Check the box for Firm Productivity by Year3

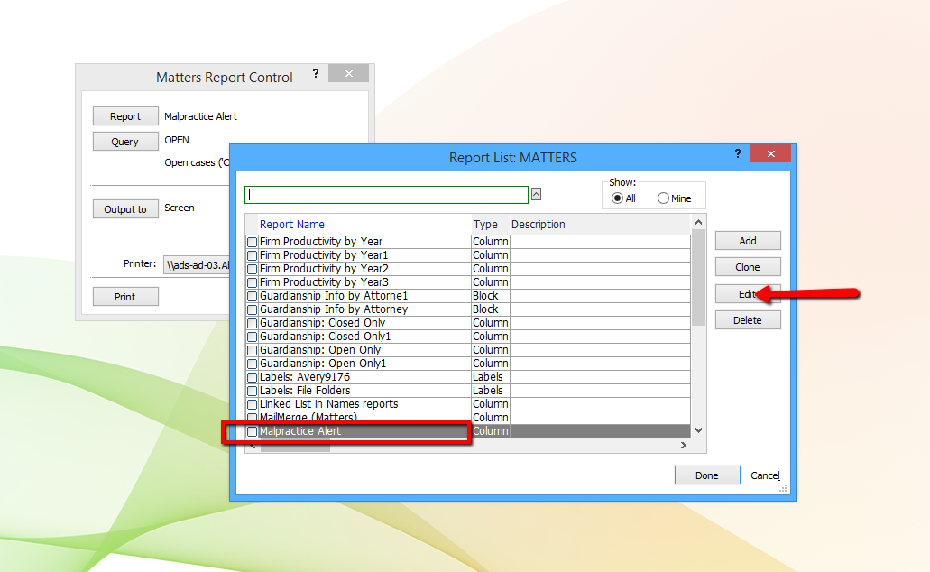(252, 283)
